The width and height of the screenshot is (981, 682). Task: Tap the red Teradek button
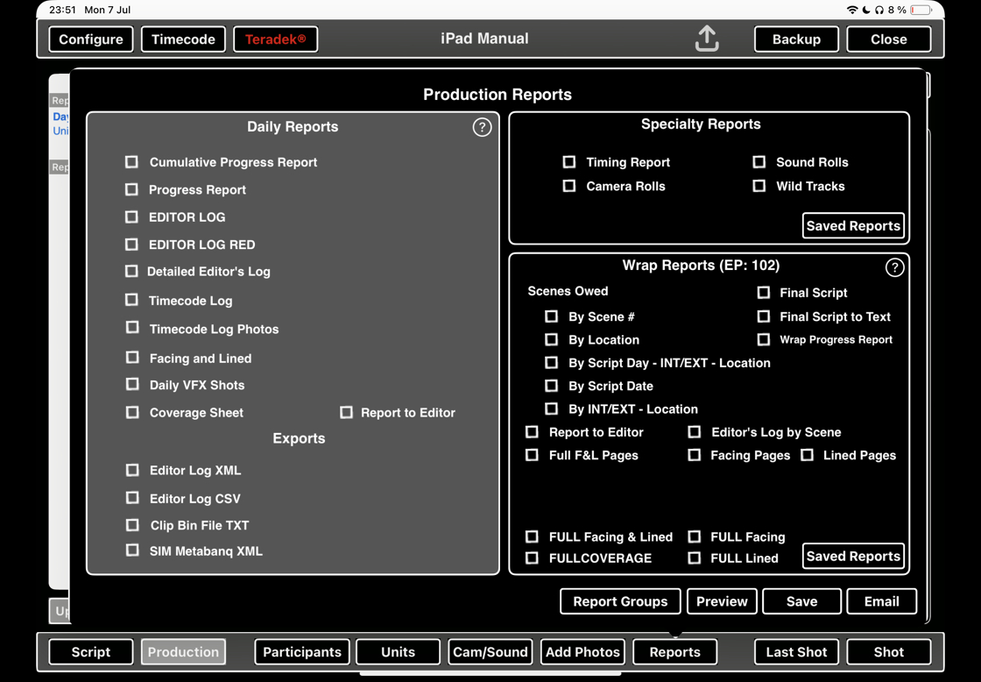275,39
